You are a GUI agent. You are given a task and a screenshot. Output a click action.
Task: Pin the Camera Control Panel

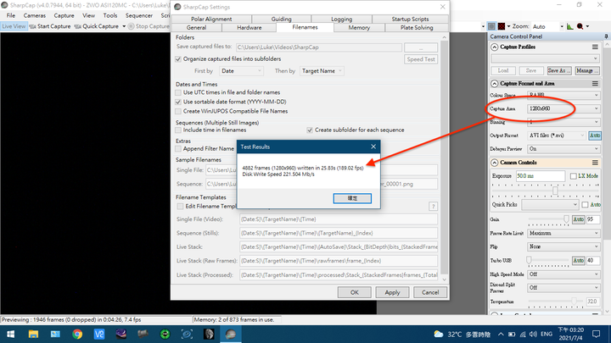(x=606, y=36)
